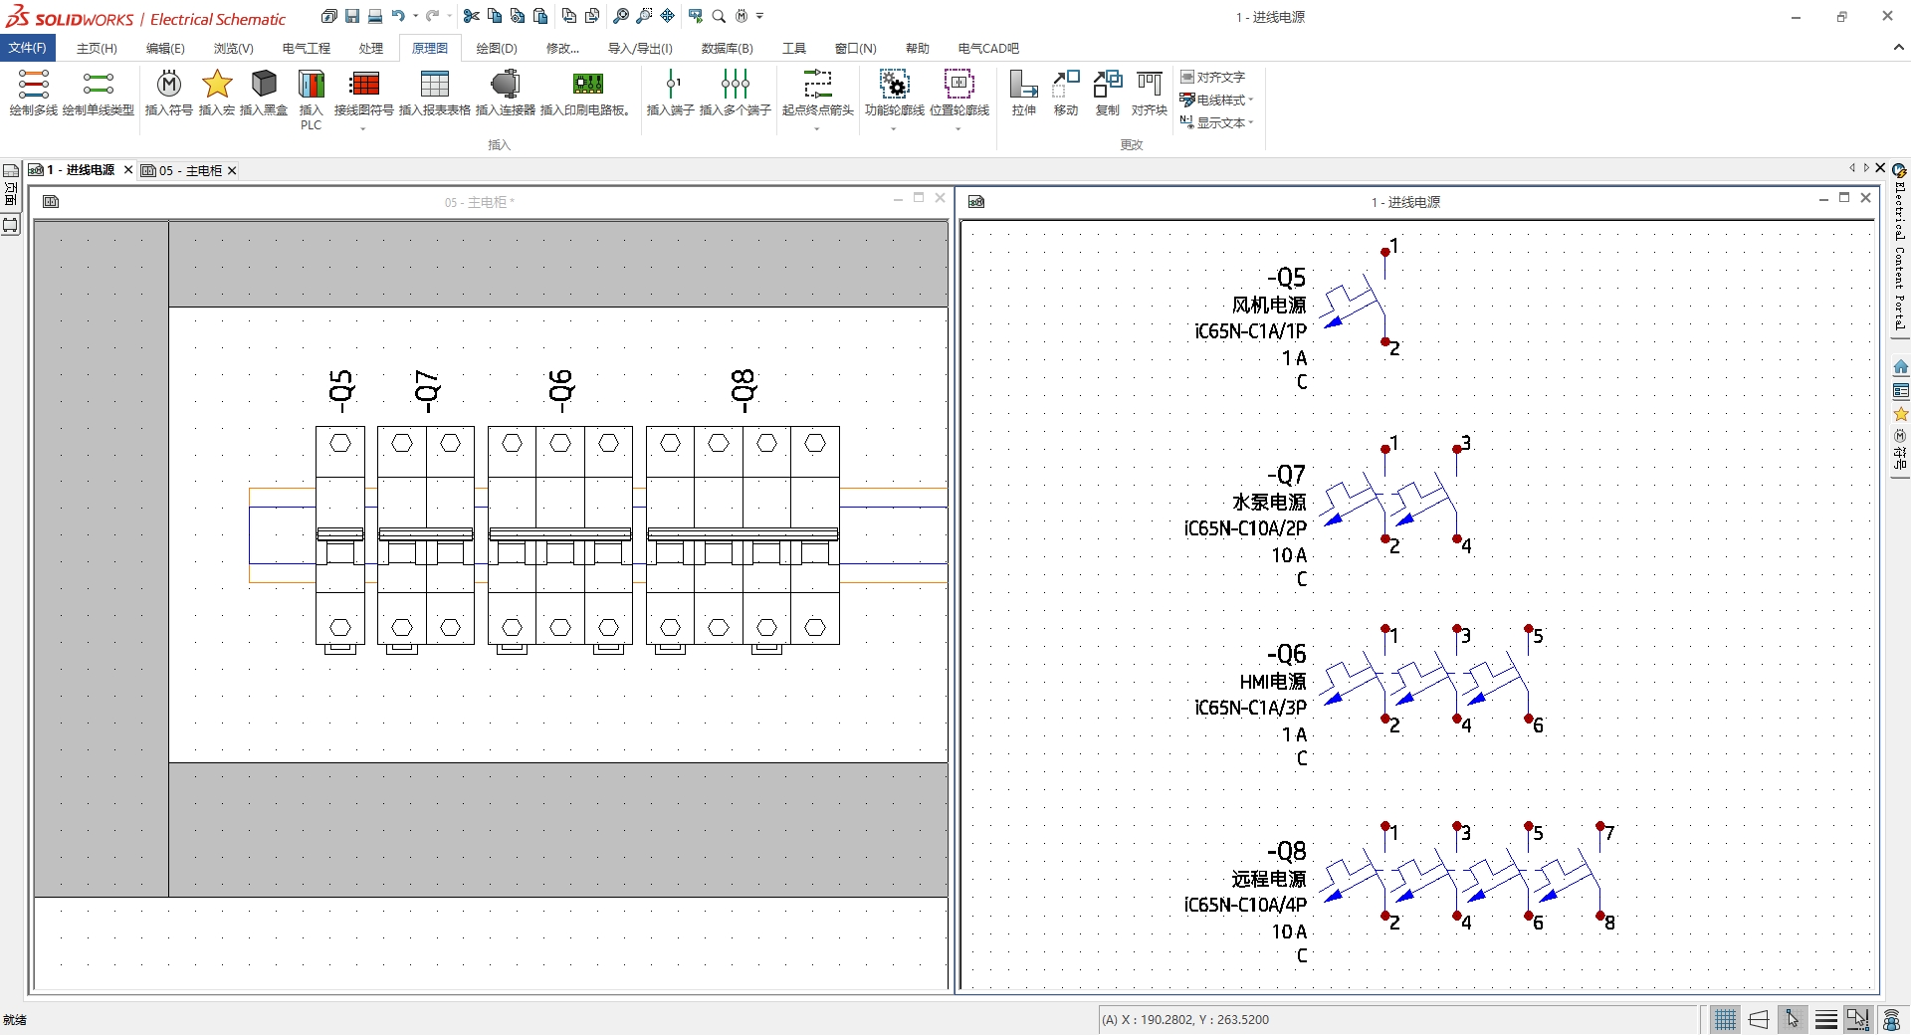Screen dimensions: 1911x1035
Task: Expand 电线样式 (Wire Style) dropdown
Action: [x=1250, y=100]
